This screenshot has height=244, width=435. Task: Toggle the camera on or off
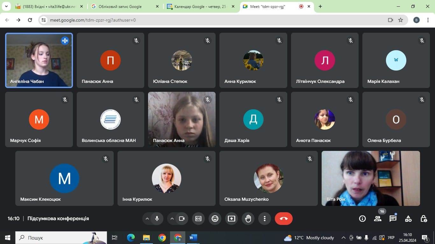[182, 219]
